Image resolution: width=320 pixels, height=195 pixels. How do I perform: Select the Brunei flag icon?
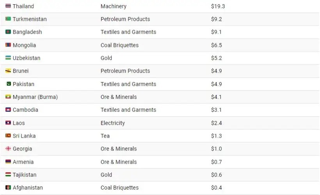point(8,71)
